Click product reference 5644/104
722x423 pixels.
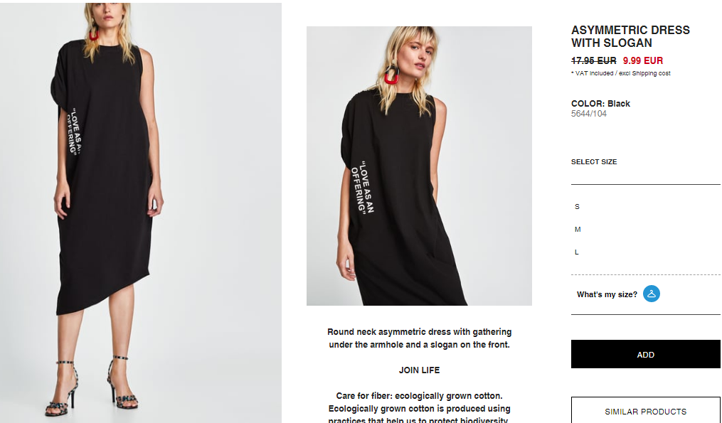pyautogui.click(x=588, y=114)
